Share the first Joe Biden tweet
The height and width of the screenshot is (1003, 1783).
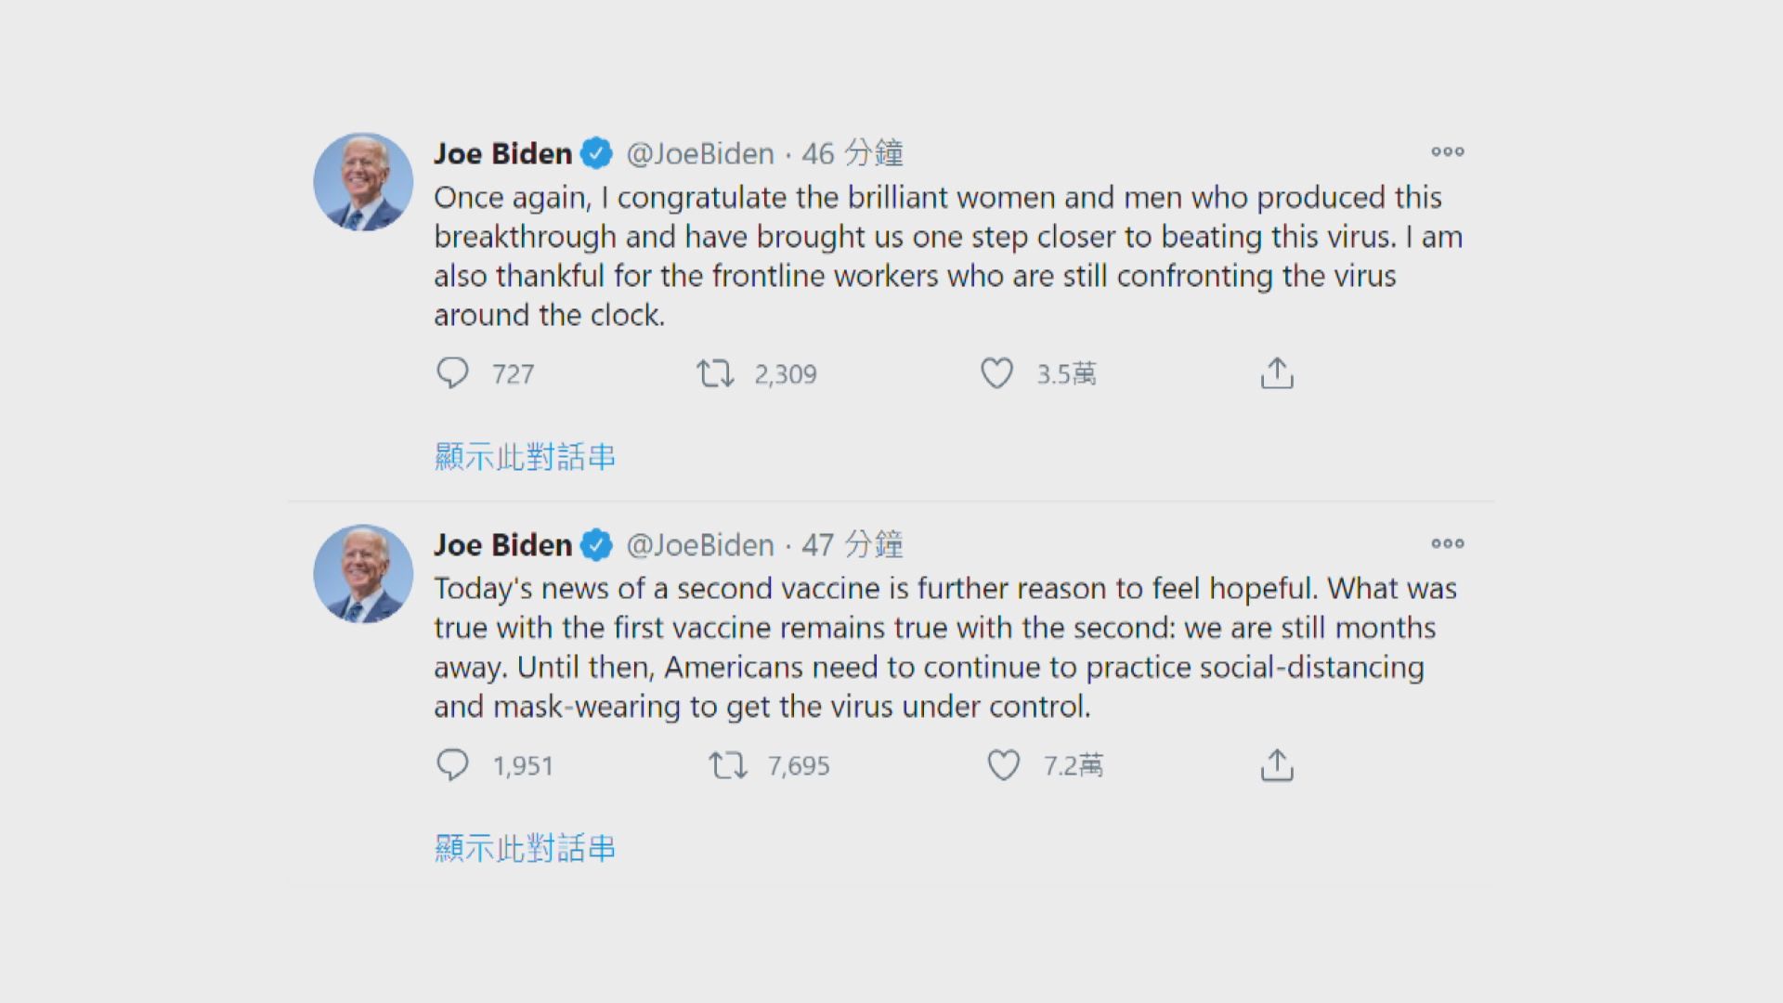1277,373
